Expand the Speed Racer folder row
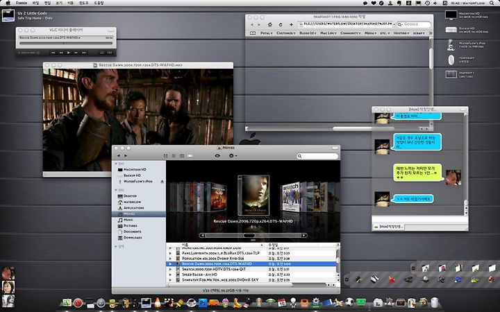 (170, 275)
